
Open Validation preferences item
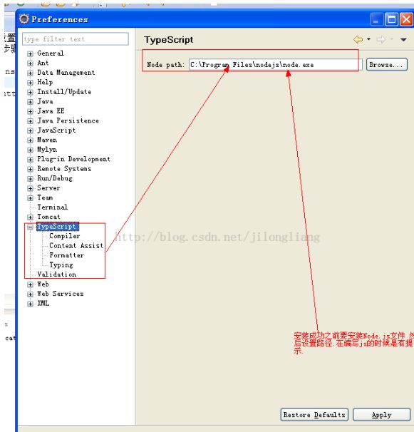(x=57, y=274)
